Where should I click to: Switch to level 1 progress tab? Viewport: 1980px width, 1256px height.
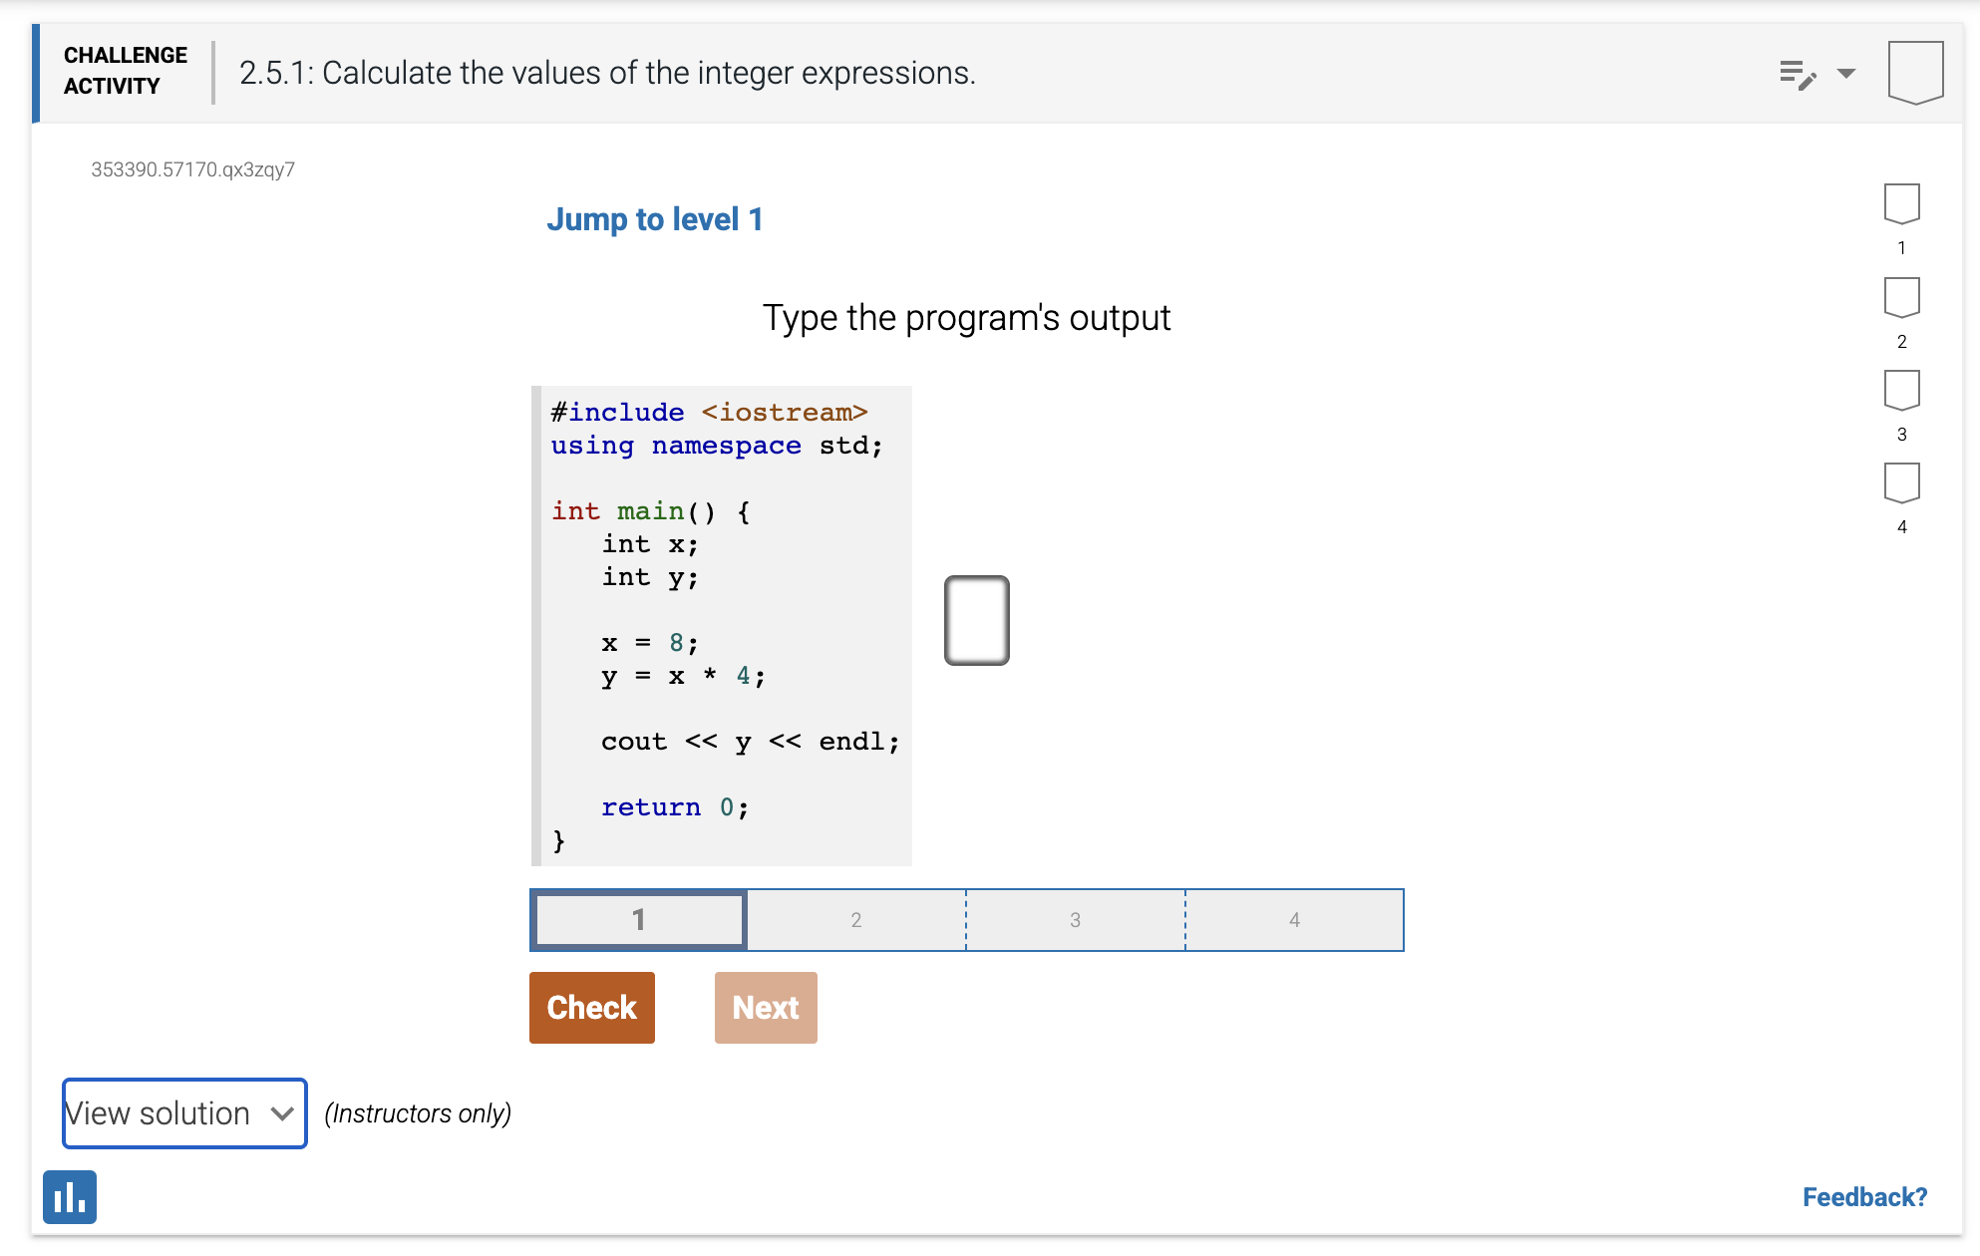639,919
